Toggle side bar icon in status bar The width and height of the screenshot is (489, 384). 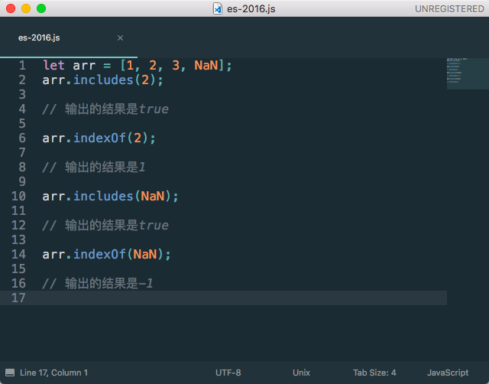tap(10, 373)
